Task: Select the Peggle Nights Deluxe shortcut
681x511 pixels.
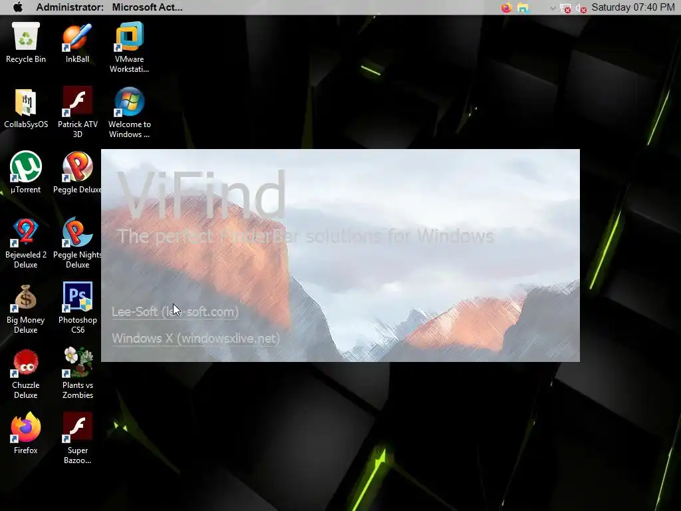Action: click(77, 242)
